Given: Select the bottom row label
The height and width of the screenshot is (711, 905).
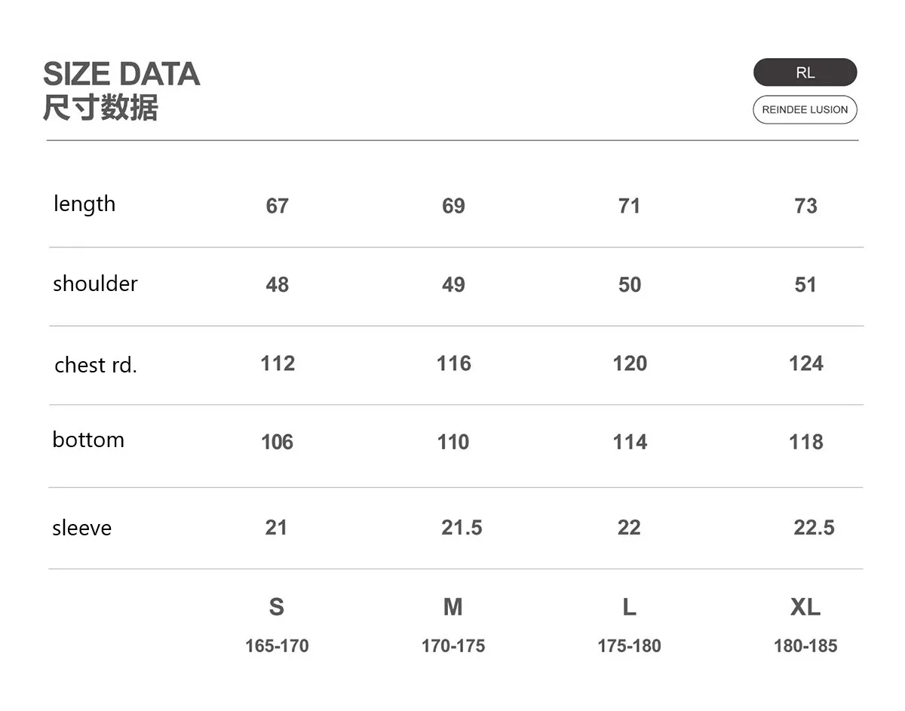Looking at the screenshot, I should [x=88, y=440].
